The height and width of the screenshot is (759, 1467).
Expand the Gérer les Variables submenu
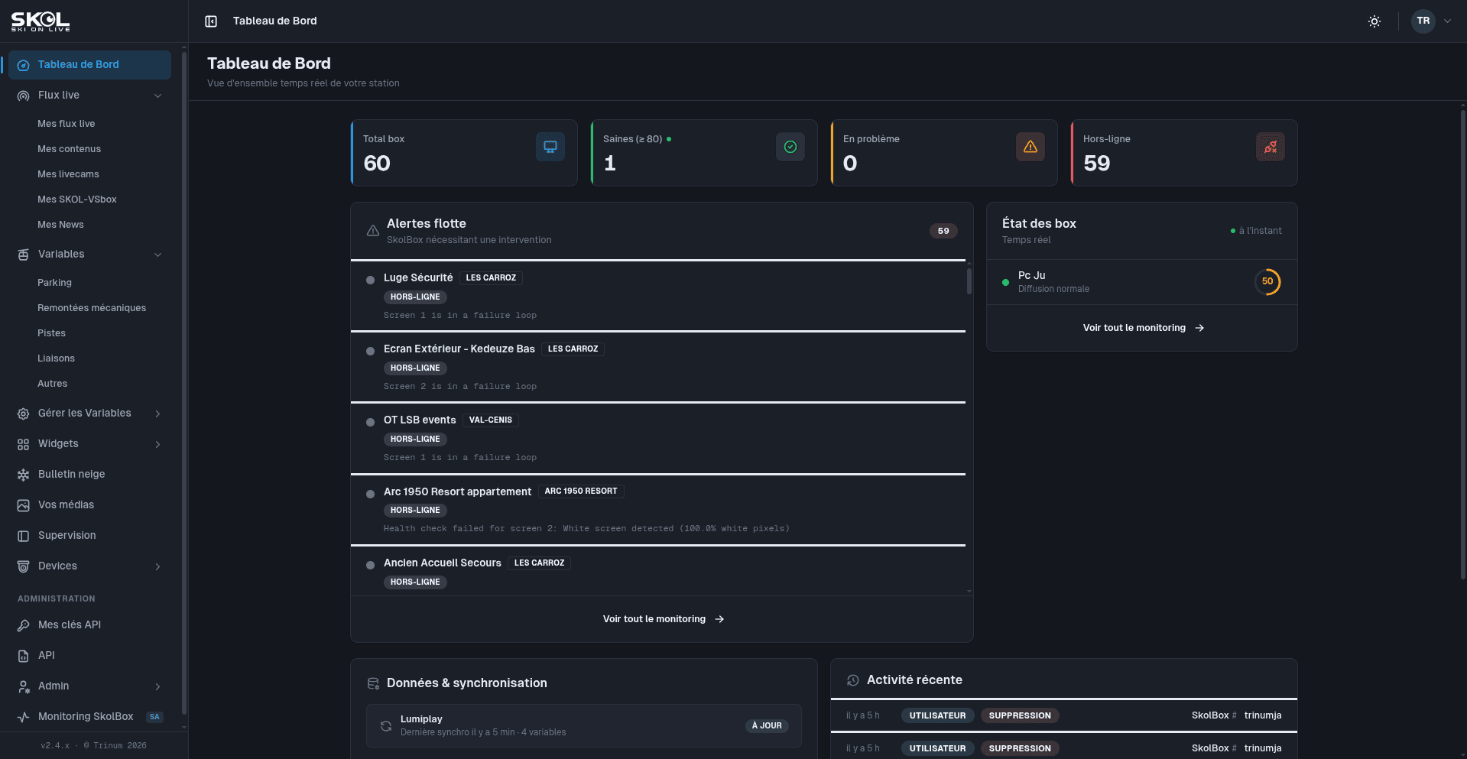coord(89,414)
